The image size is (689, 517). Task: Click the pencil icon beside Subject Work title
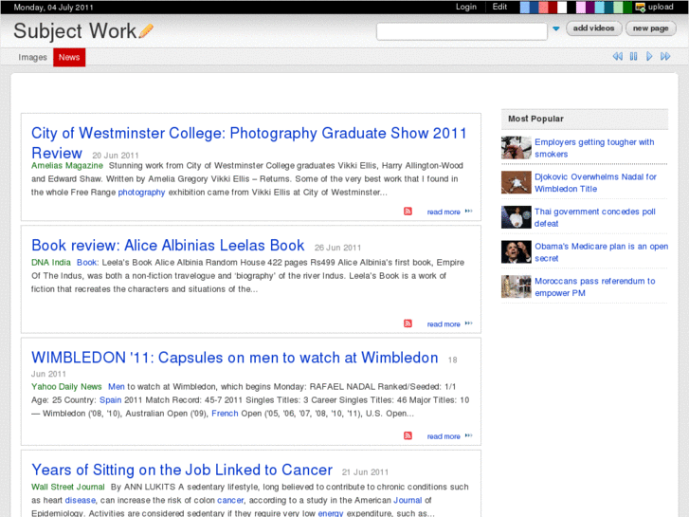coord(146,31)
